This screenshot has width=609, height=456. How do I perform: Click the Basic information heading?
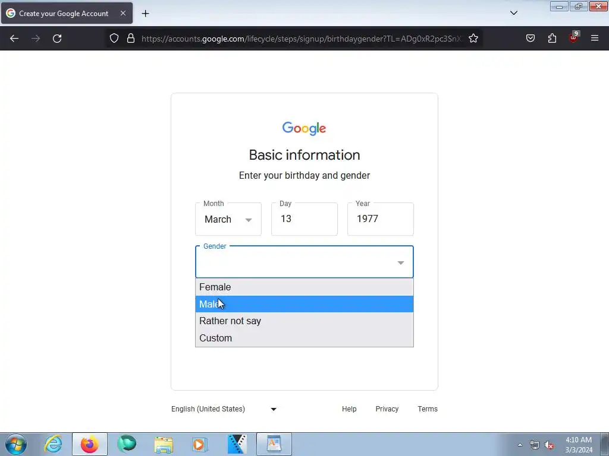tap(304, 155)
